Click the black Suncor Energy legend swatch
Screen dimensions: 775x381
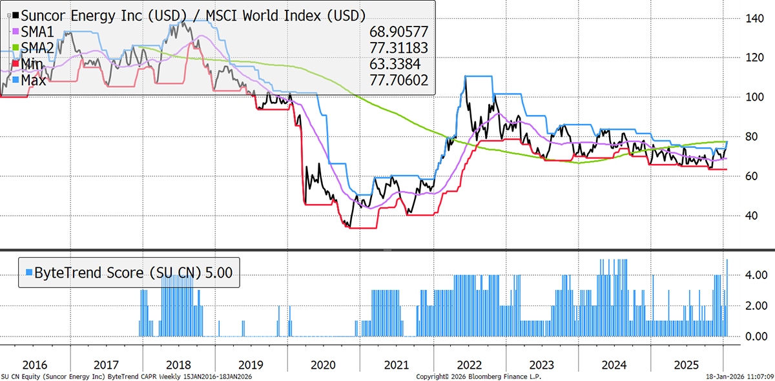tap(15, 14)
